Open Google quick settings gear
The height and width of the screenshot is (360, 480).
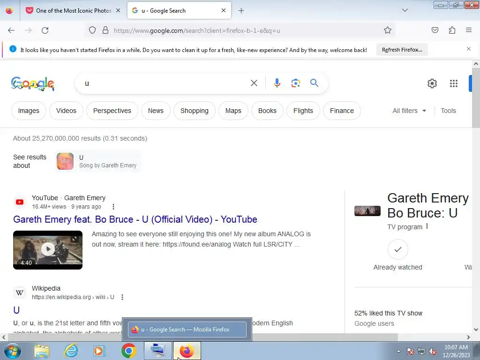point(432,83)
